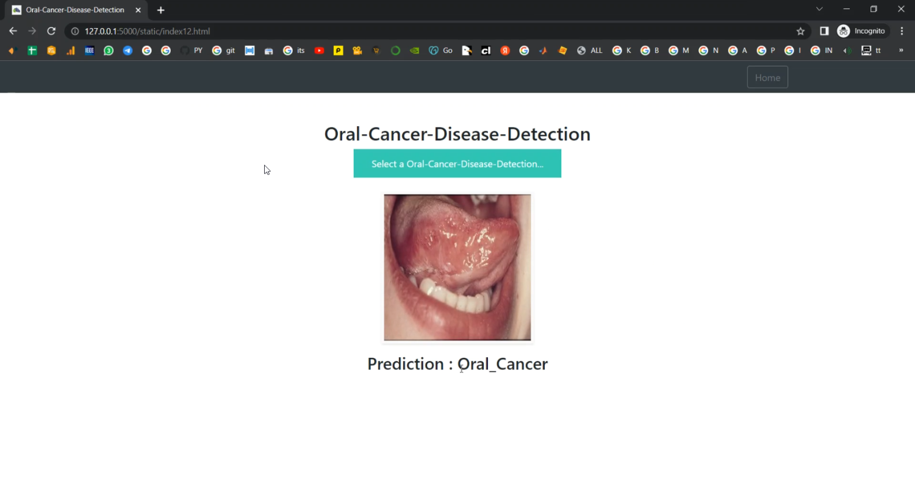The width and height of the screenshot is (915, 484).
Task: Go back to the previous page
Action: [13, 31]
